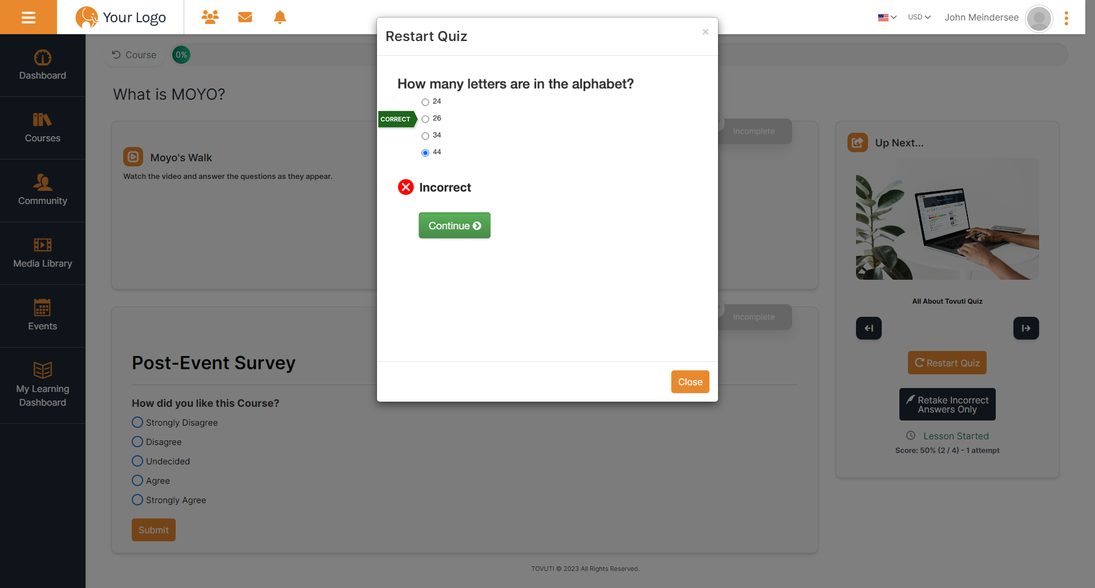Select the 26 answer option

click(x=425, y=119)
